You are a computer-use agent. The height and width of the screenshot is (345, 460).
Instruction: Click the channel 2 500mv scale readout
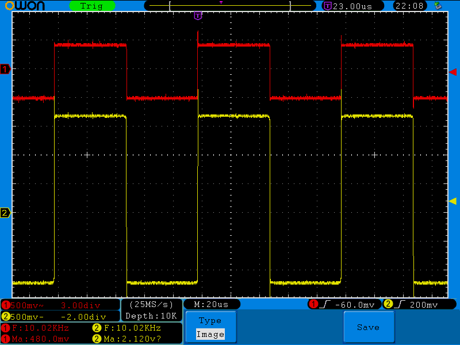pos(26,317)
